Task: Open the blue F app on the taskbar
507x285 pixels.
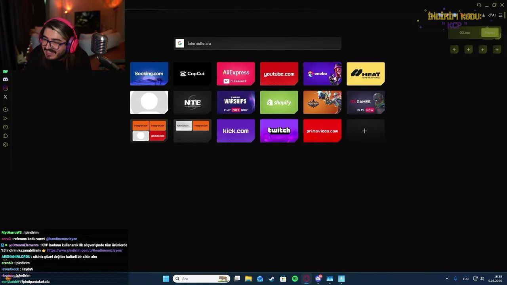Action: [x=341, y=279]
